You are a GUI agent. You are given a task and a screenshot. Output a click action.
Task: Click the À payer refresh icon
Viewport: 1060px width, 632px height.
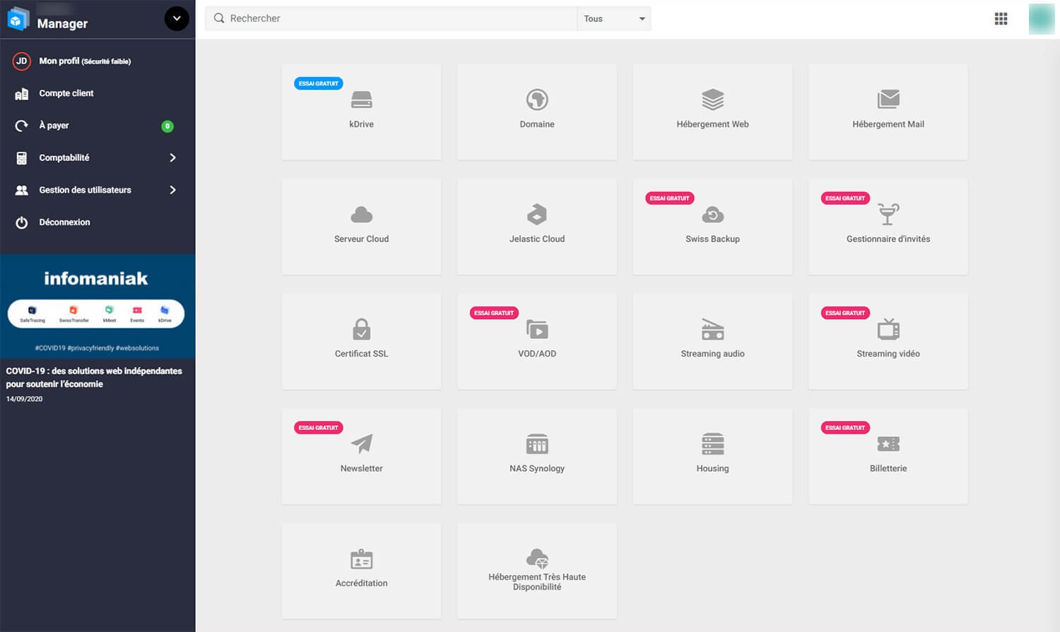22,126
